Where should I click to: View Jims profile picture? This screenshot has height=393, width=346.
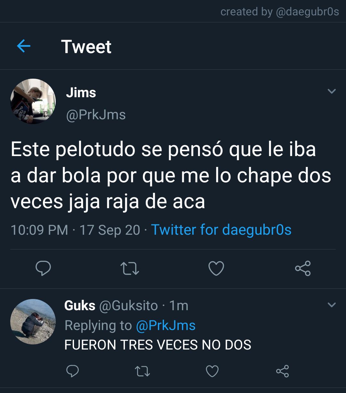click(33, 101)
